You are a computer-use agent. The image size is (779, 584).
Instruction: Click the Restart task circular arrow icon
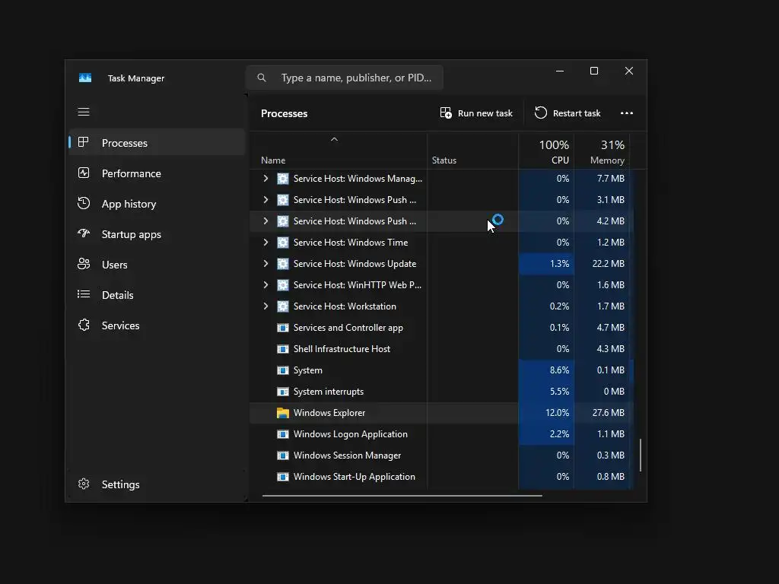[x=541, y=113]
